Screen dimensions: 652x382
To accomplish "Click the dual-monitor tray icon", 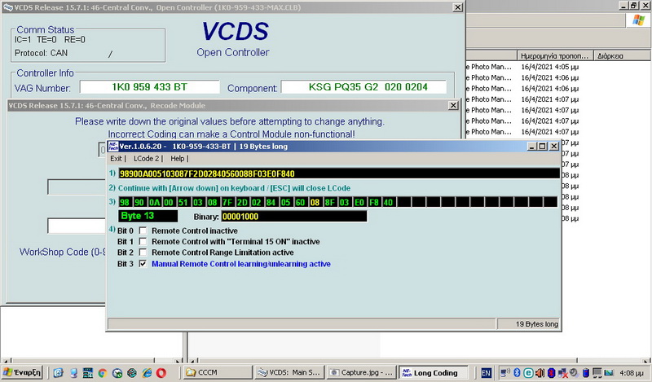I will [597, 373].
